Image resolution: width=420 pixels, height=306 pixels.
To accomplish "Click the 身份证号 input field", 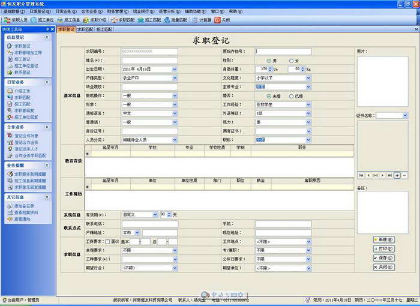I will point(150,131).
